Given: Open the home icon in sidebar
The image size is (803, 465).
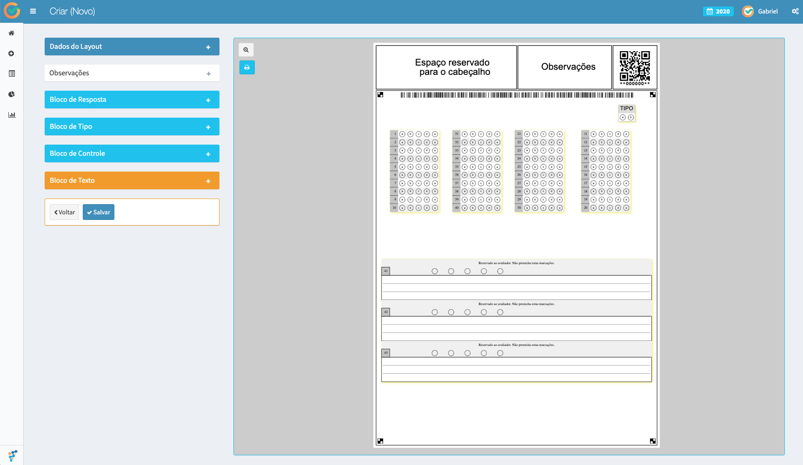Looking at the screenshot, I should pyautogui.click(x=12, y=33).
